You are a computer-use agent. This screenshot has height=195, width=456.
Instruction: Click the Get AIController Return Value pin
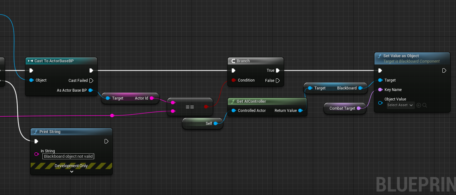tap(300, 111)
